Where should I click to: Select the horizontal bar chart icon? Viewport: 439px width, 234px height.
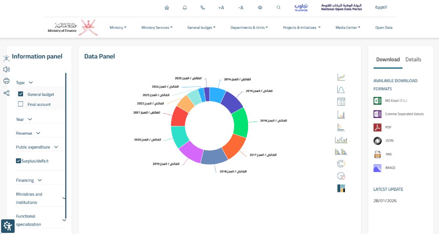tap(341, 127)
